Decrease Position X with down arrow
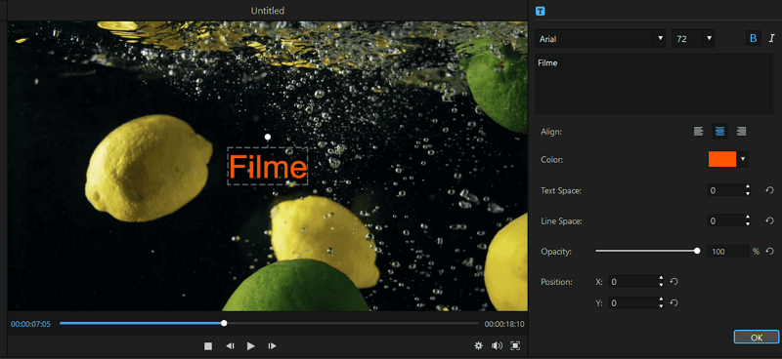 [662, 285]
